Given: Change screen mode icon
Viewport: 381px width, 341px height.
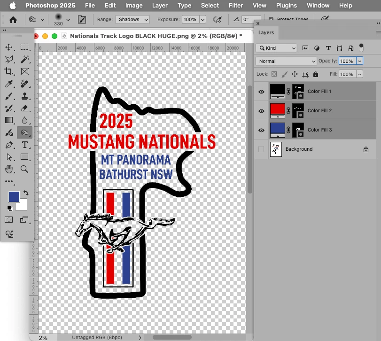Looking at the screenshot, I should pos(24,220).
